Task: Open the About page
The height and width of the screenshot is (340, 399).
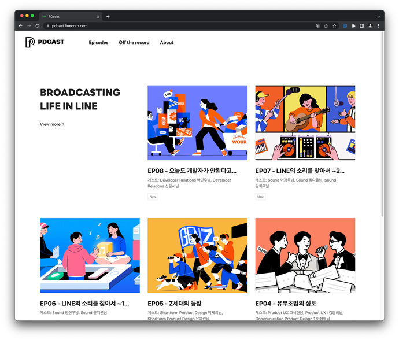Action: (167, 43)
